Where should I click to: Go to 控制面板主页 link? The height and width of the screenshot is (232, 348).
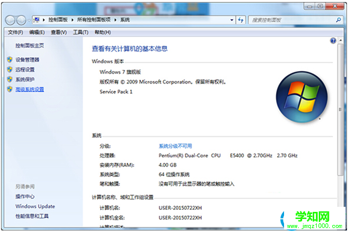[x=30, y=46]
